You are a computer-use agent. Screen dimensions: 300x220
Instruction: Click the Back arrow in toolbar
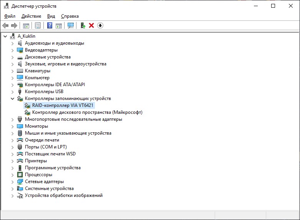coord(5,25)
